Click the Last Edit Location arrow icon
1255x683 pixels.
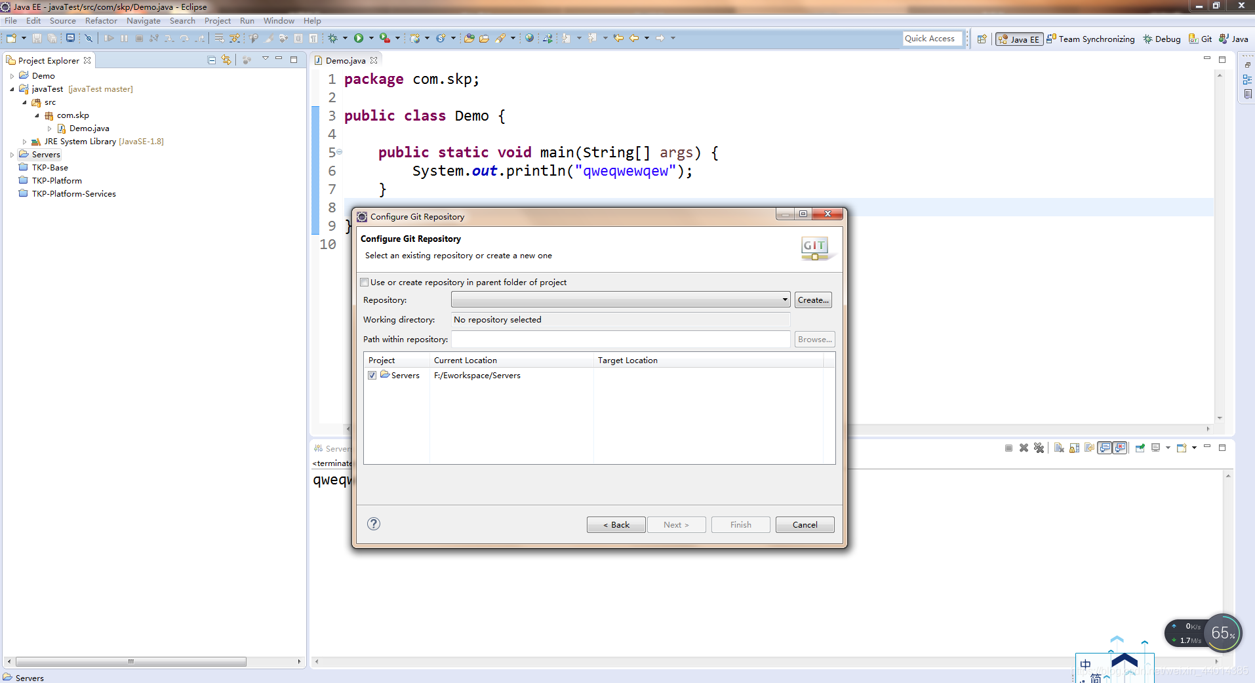[618, 38]
